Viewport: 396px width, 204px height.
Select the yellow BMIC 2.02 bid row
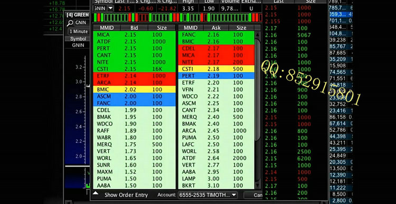[x=134, y=89]
